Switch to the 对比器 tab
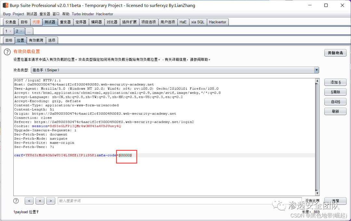 click(x=112, y=22)
